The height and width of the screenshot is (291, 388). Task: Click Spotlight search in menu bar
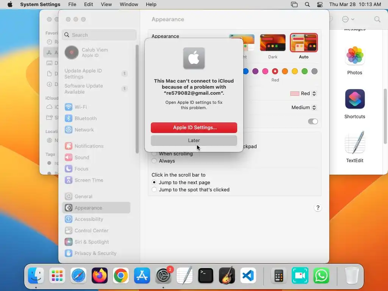click(x=307, y=5)
